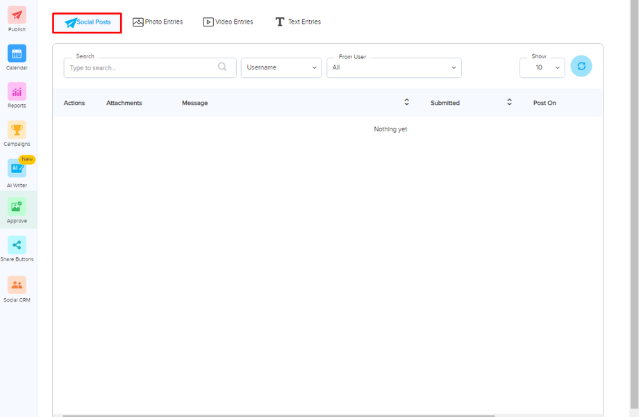Click the magnifier search icon
Viewport: 639px width, 417px height.
point(222,67)
